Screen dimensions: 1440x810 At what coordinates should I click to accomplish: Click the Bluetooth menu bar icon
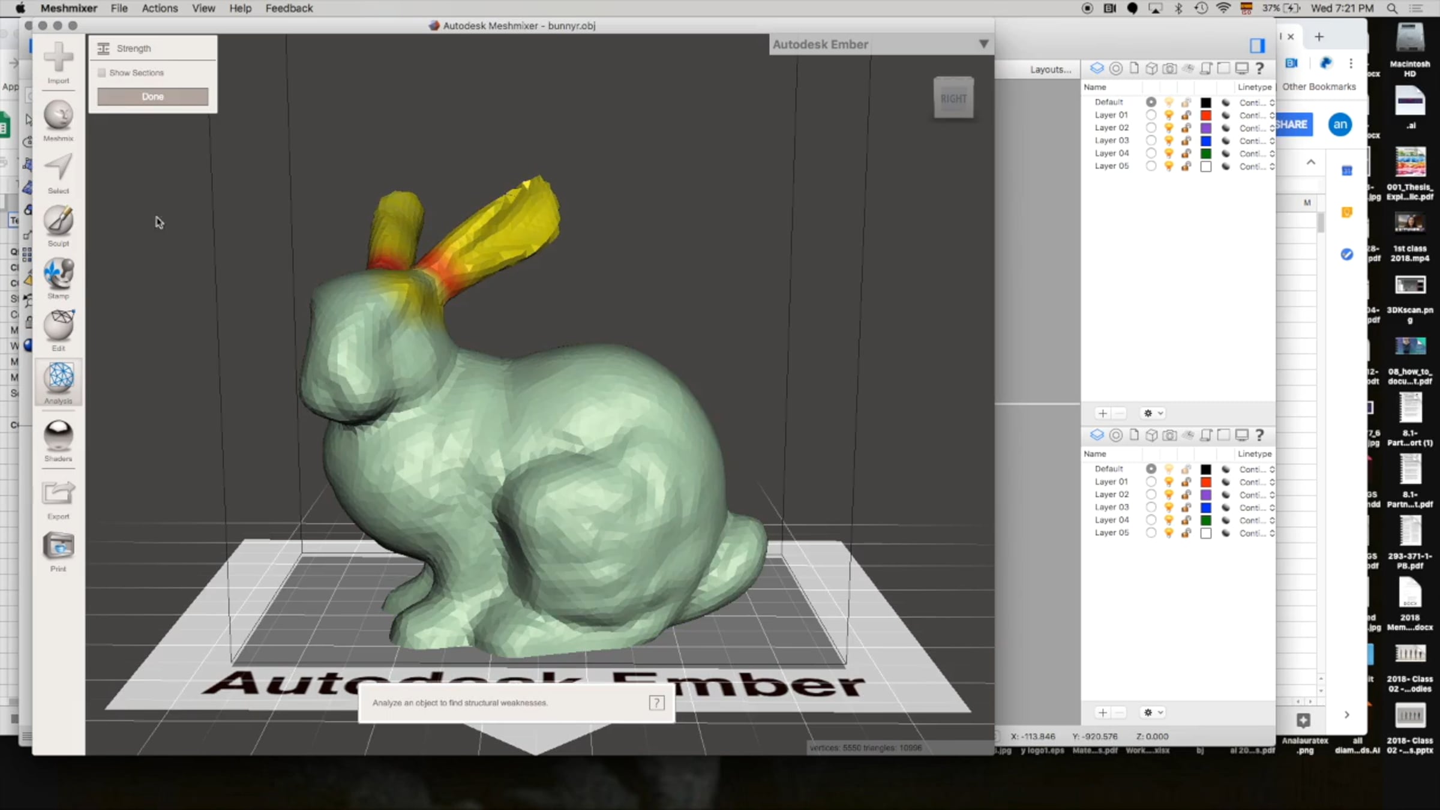click(x=1178, y=8)
